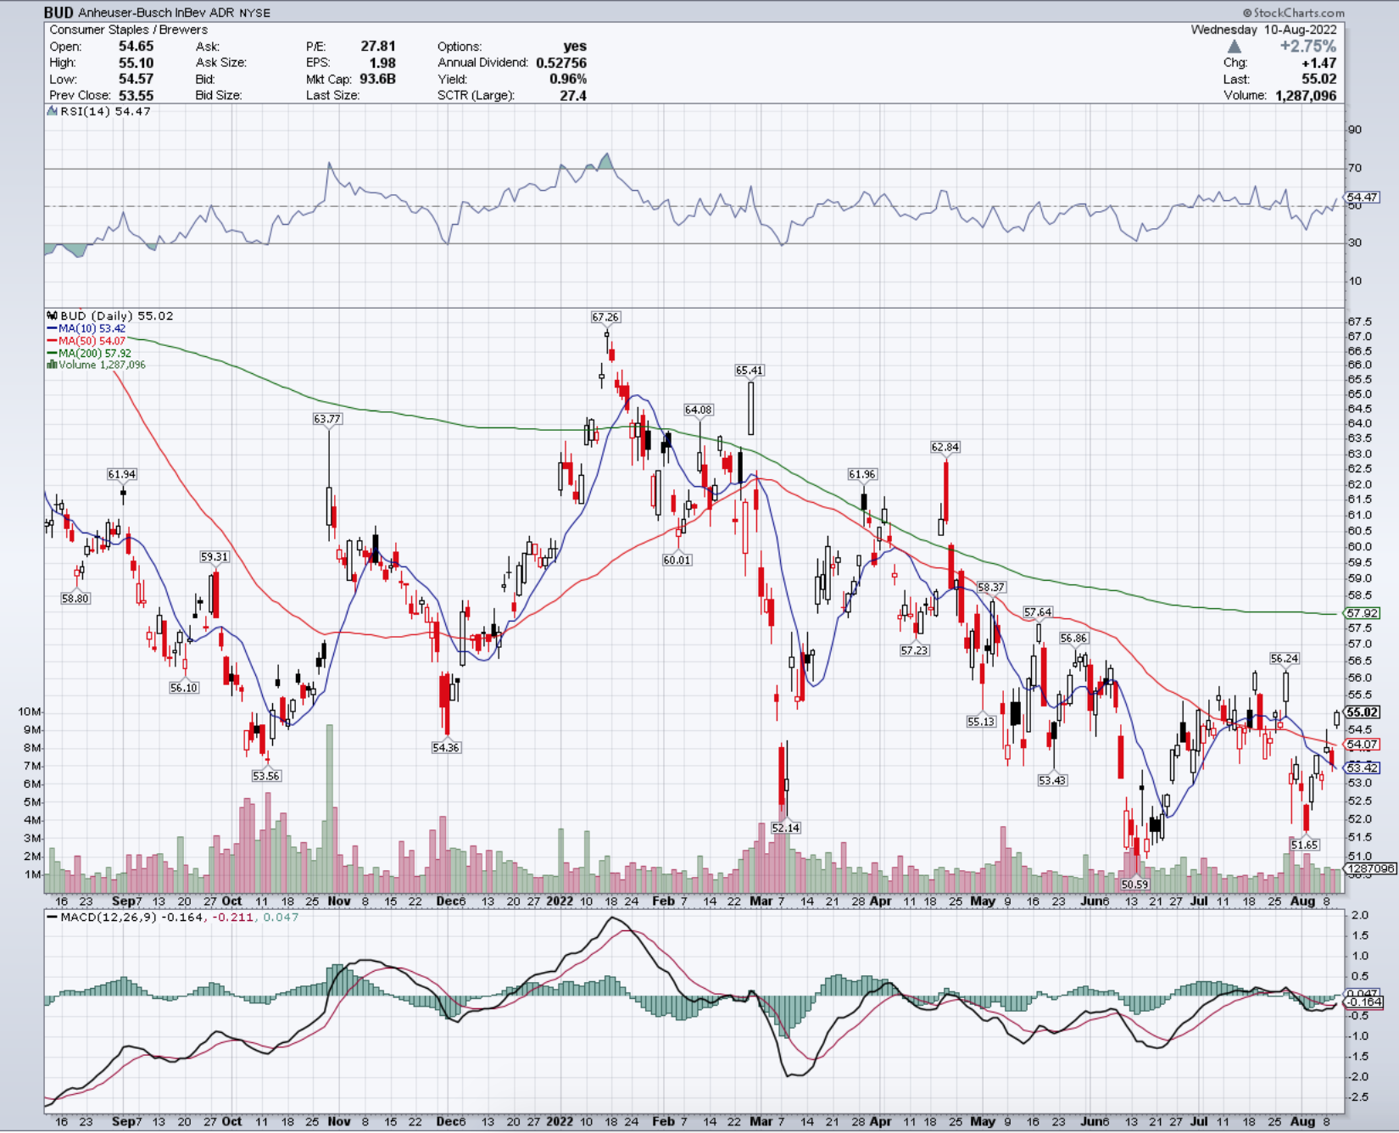The width and height of the screenshot is (1399, 1133).
Task: Click the Options value yes
Action: coord(575,47)
